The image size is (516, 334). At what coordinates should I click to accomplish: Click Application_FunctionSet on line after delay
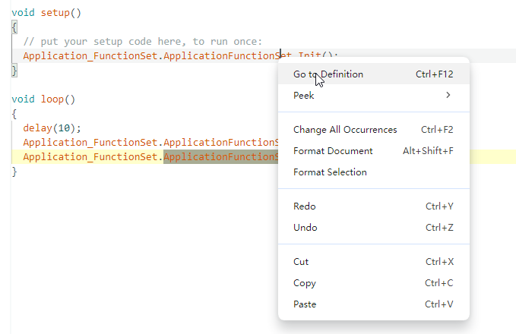click(x=90, y=143)
